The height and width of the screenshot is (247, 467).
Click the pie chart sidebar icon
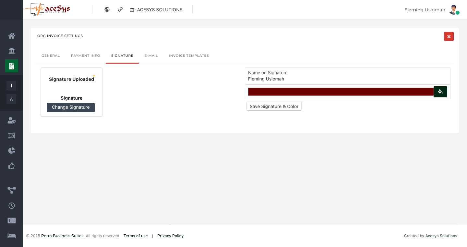click(x=12, y=151)
